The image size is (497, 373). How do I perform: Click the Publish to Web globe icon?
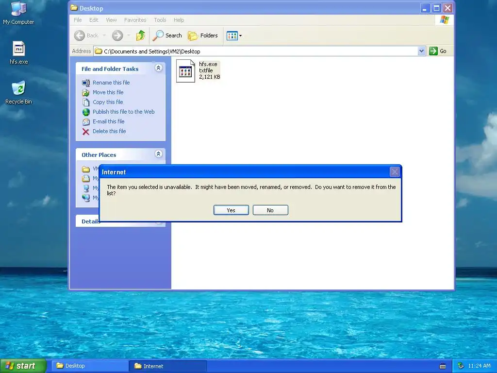[x=86, y=112]
